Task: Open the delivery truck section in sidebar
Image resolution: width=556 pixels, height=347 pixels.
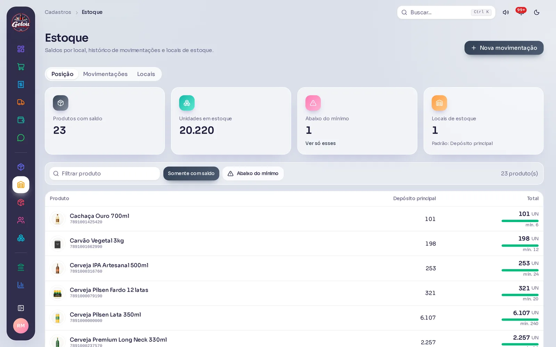Action: click(21, 102)
